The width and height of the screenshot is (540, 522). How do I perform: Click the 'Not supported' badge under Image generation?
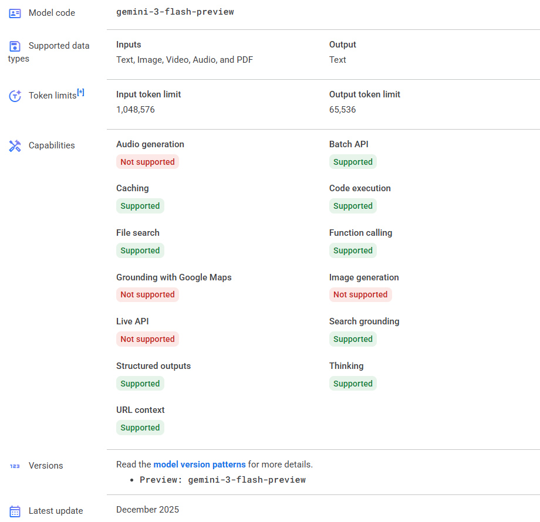click(x=360, y=294)
